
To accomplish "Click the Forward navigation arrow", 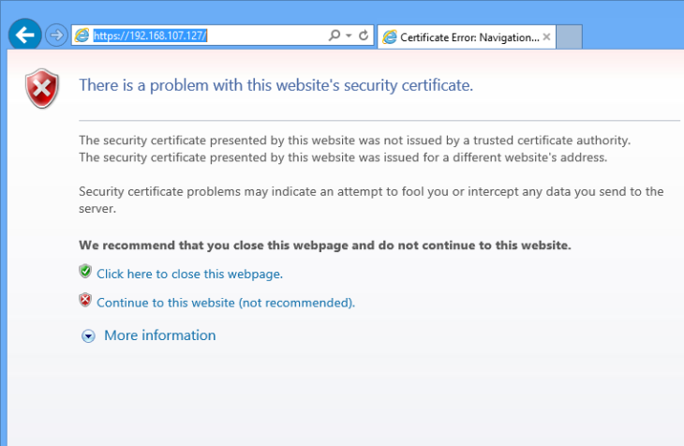I will (x=56, y=35).
